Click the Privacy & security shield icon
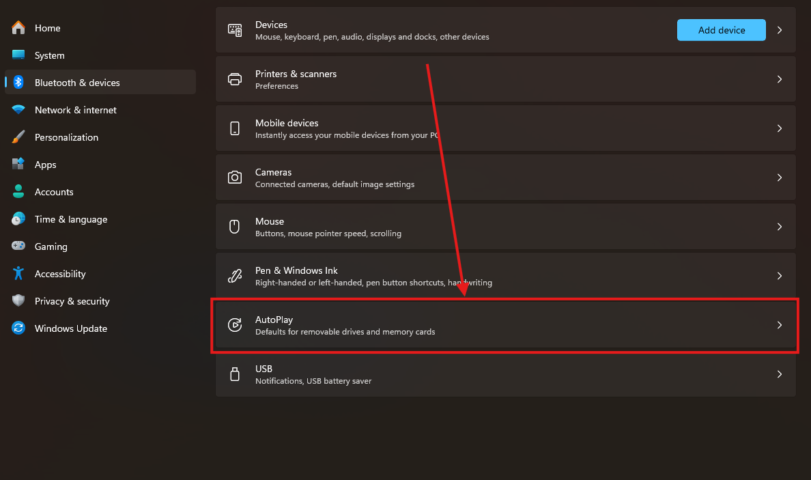Image resolution: width=811 pixels, height=480 pixels. coord(18,300)
